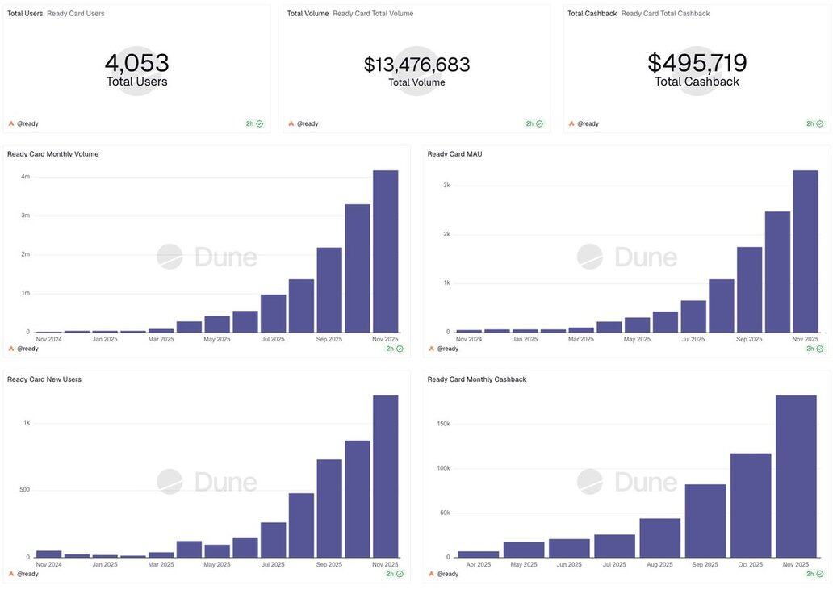Open the Ready Card New Users chart title
Screen dimensions: 833x590
tap(44, 379)
